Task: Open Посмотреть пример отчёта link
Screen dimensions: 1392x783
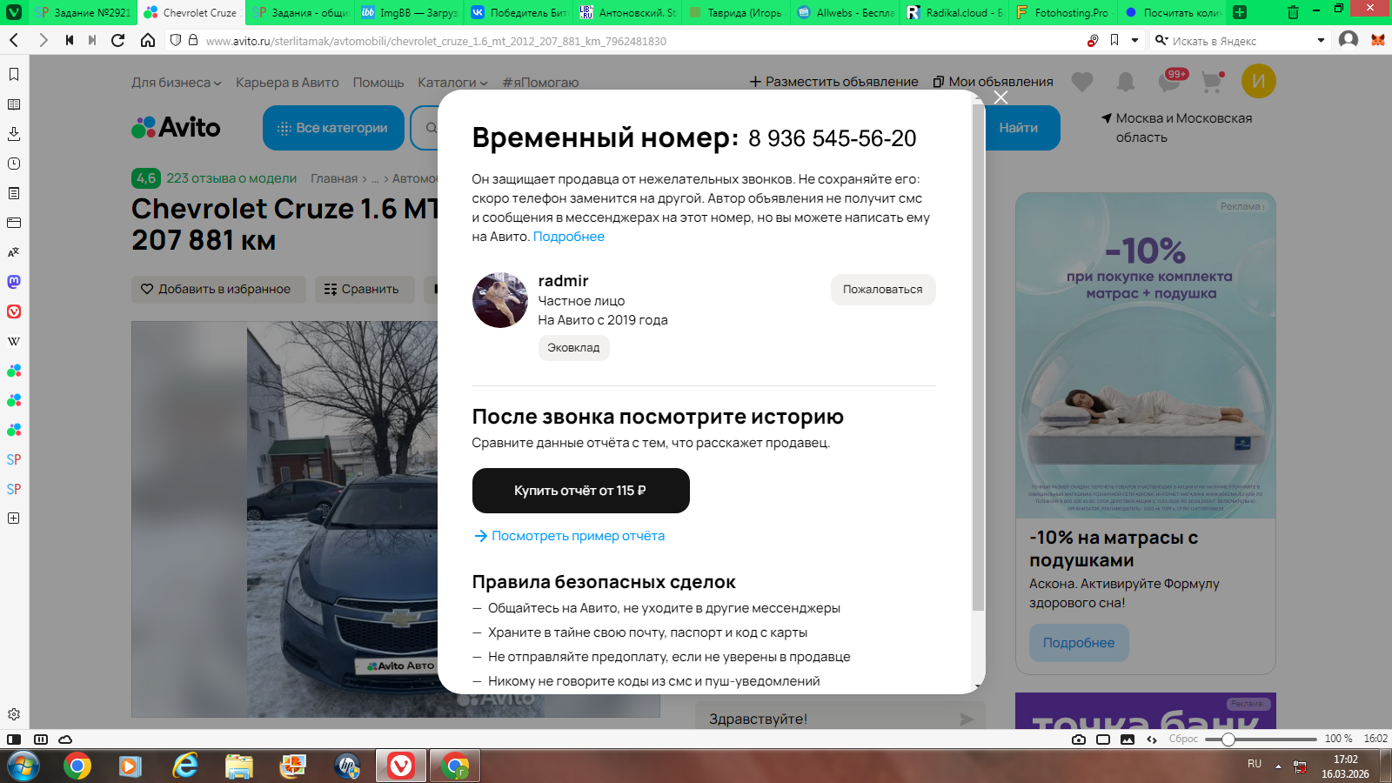Action: pos(569,536)
